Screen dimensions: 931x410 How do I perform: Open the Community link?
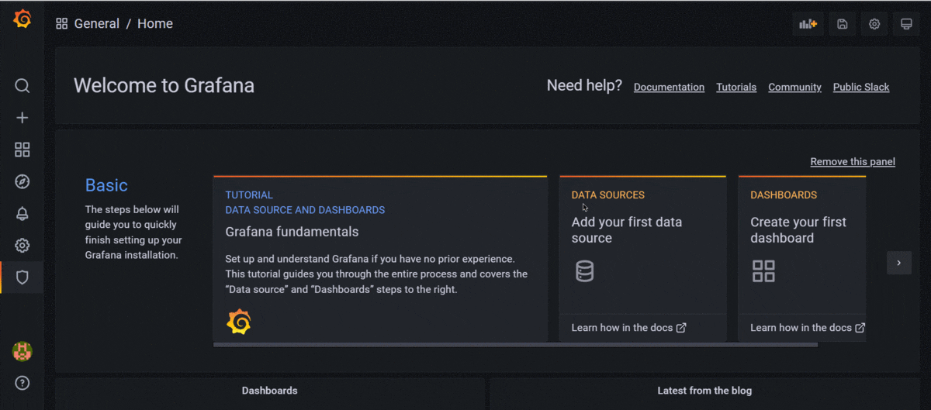[x=794, y=88]
